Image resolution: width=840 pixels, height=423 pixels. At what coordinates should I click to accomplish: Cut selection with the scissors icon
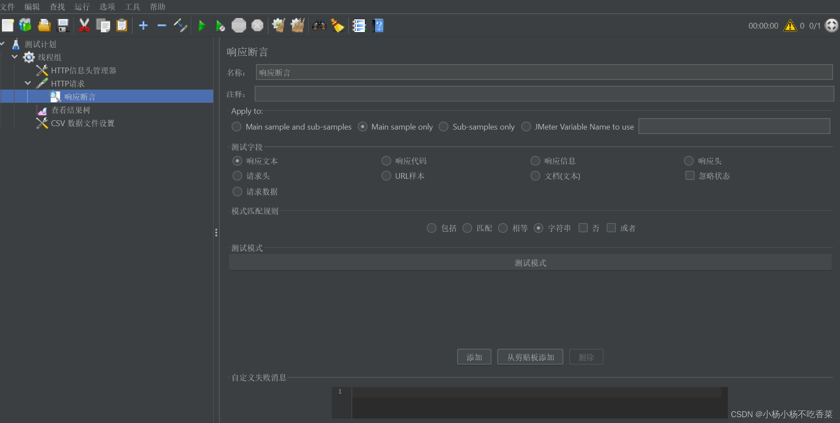coord(84,25)
